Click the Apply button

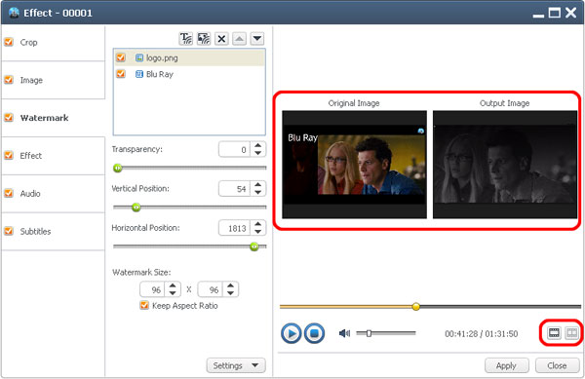(507, 365)
